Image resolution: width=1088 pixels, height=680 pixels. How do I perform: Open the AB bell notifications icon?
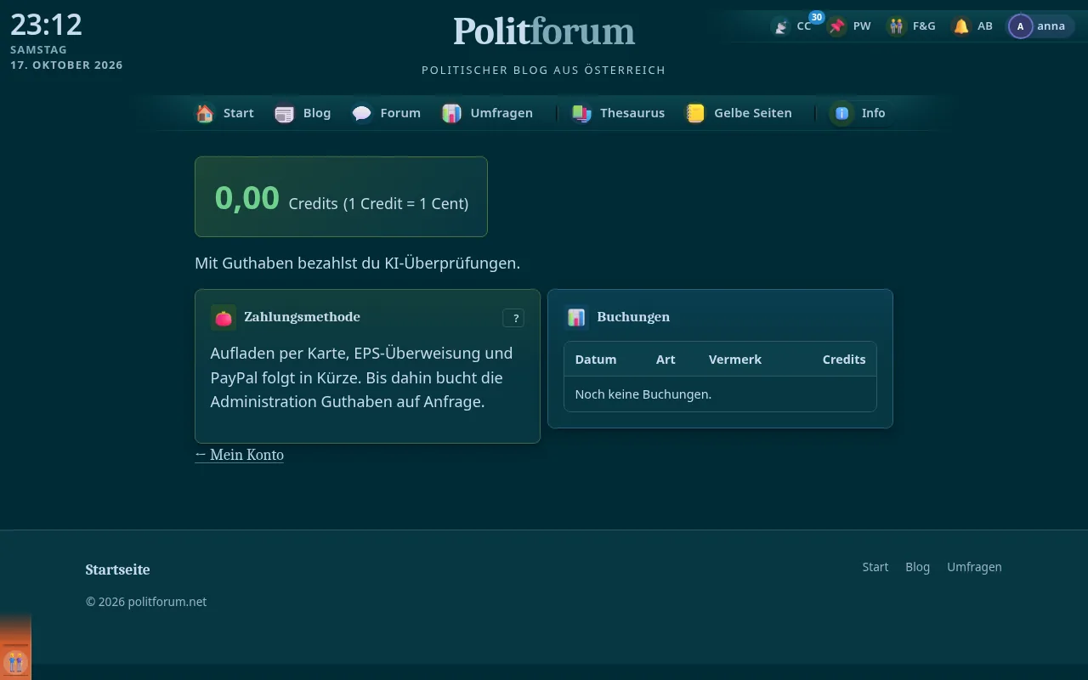point(961,26)
